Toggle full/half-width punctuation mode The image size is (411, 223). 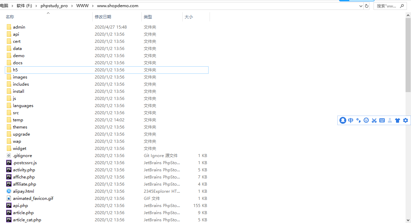click(358, 120)
